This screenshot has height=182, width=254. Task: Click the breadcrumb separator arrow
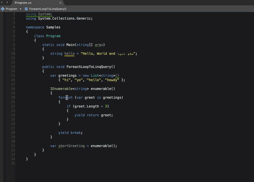[21, 9]
